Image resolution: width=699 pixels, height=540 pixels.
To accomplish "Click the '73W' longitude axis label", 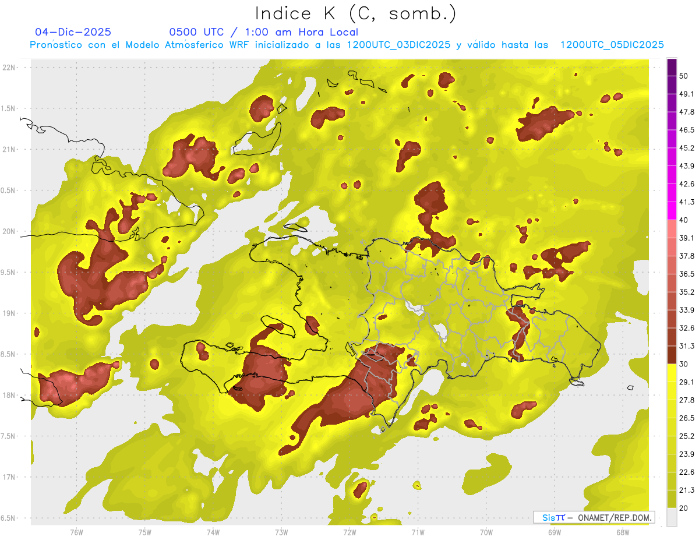I will 281,532.
